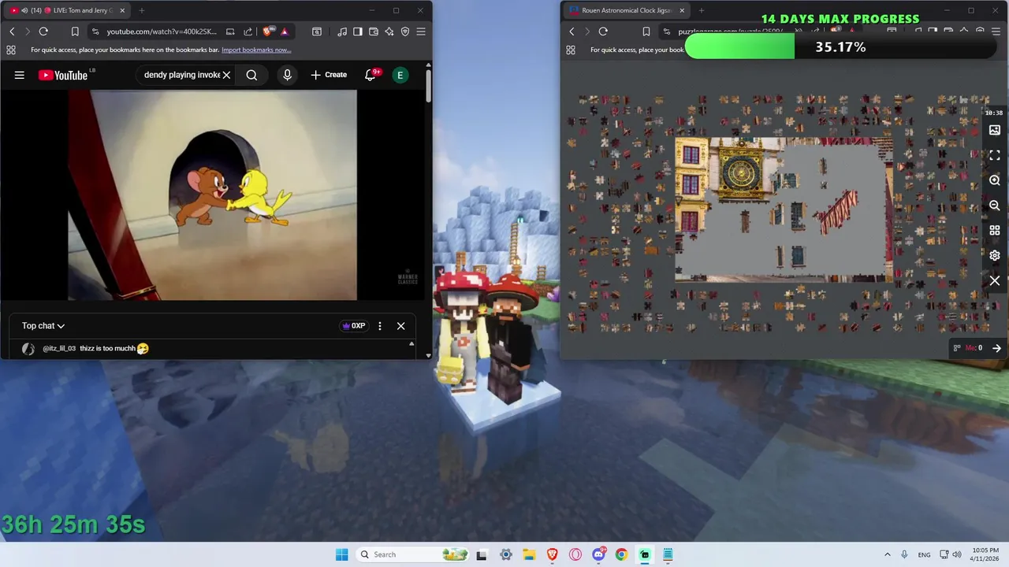Open YouTube notifications bell
Screen dimensions: 1009x567
(x=370, y=75)
